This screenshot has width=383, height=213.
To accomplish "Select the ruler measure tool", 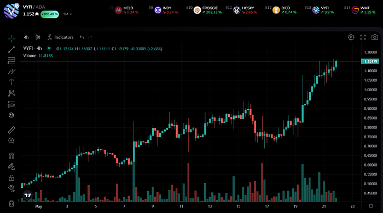I will [x=11, y=130].
